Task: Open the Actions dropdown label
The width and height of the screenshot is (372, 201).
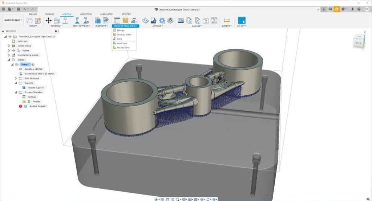Action: (157, 26)
